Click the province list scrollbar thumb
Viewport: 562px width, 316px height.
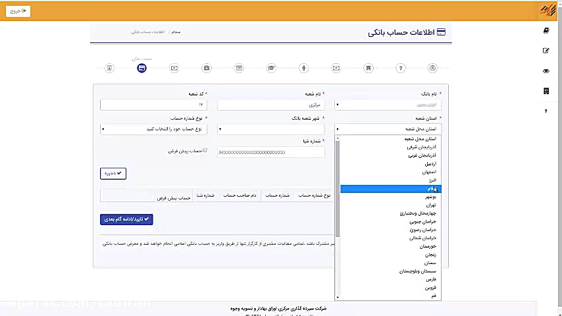coord(338,189)
